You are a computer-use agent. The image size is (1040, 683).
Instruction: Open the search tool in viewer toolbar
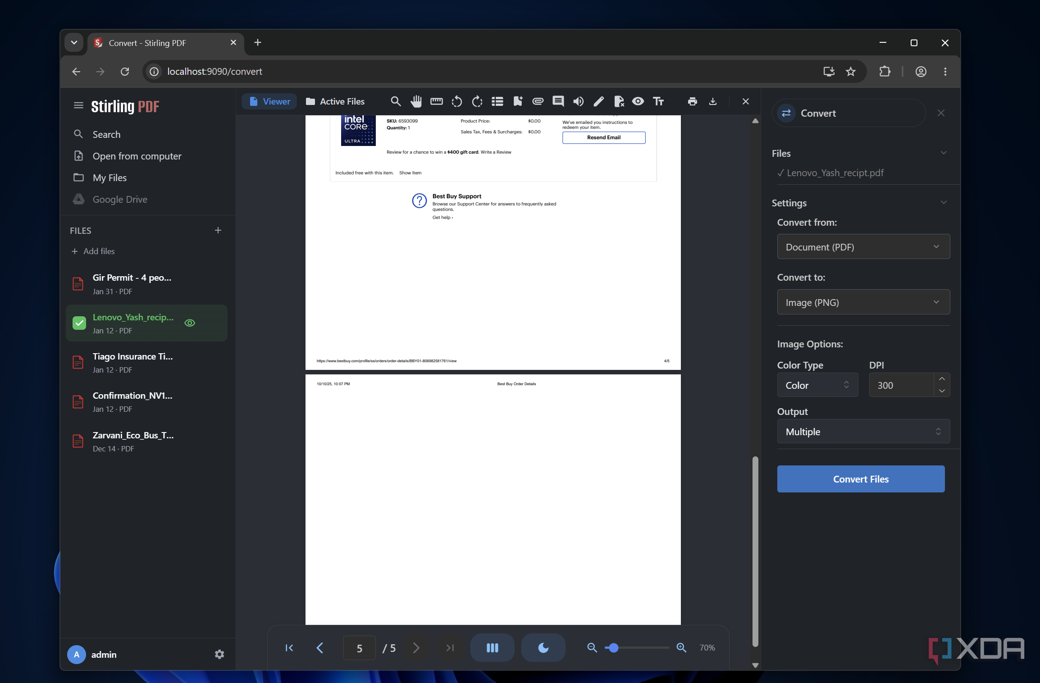[395, 101]
